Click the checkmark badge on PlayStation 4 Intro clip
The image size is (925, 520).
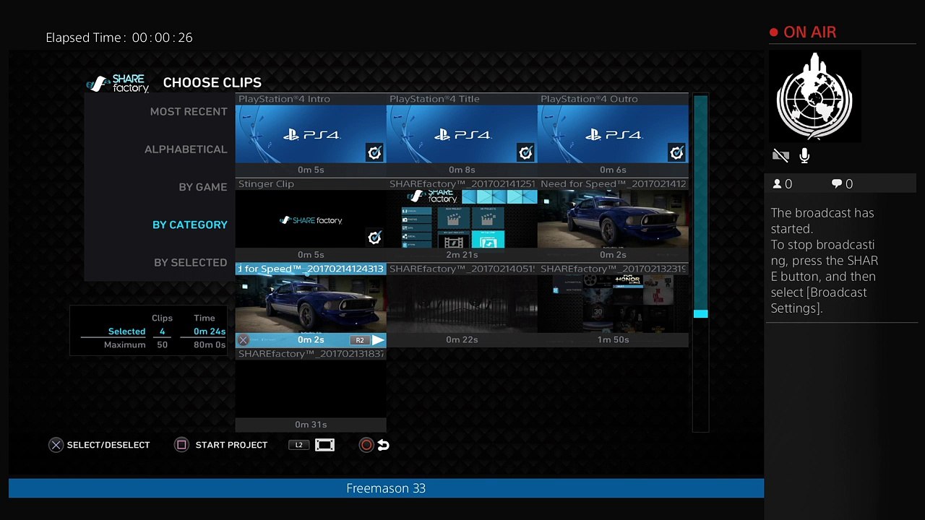pos(374,152)
